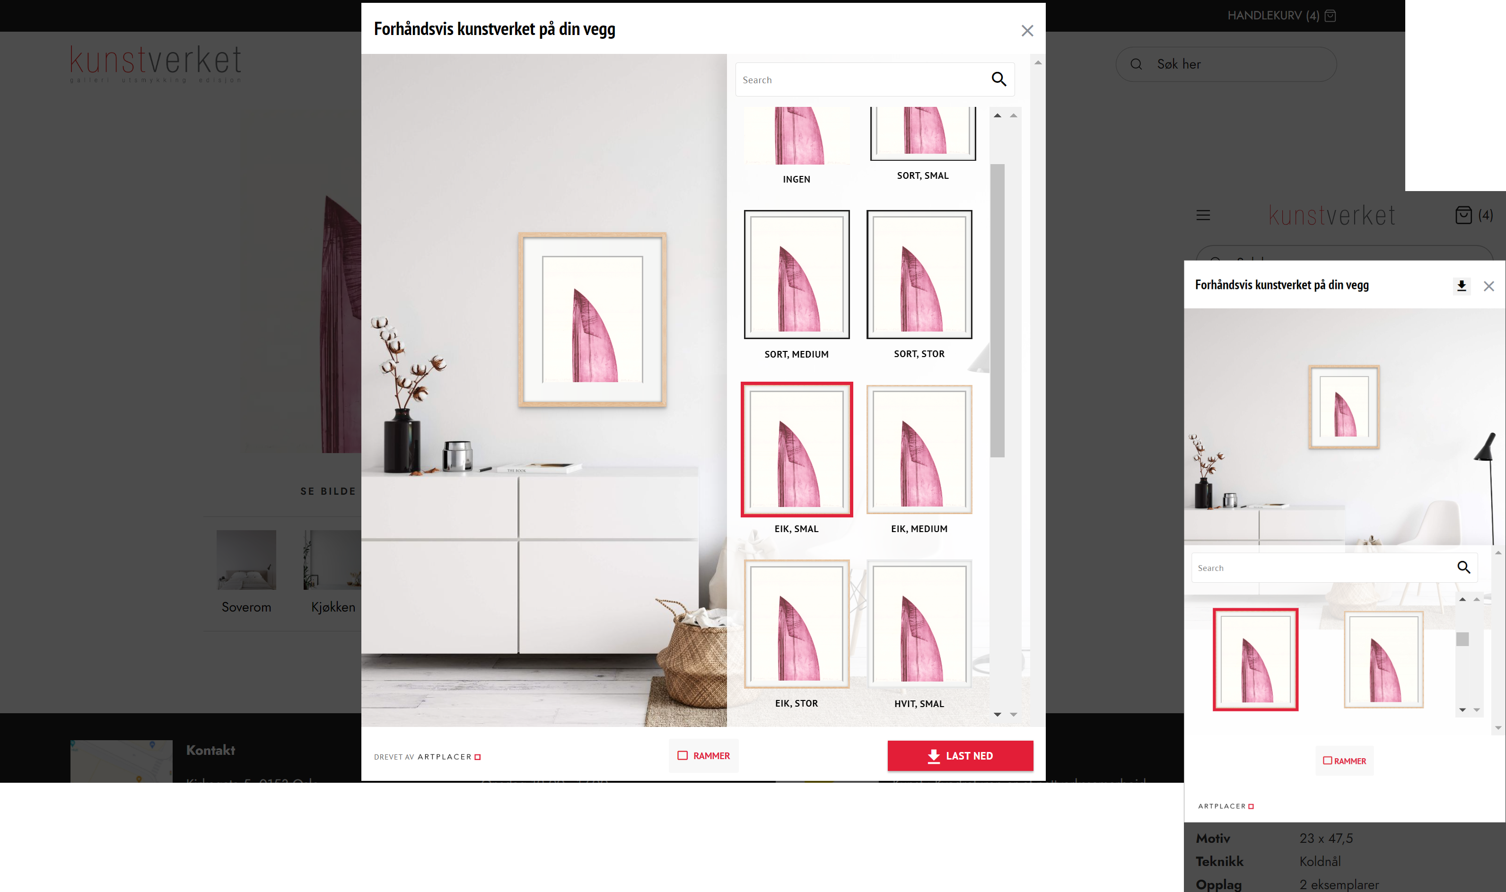Screen dimensions: 1506x892
Task: Open the hamburger menu in mobile view
Action: pos(1202,215)
